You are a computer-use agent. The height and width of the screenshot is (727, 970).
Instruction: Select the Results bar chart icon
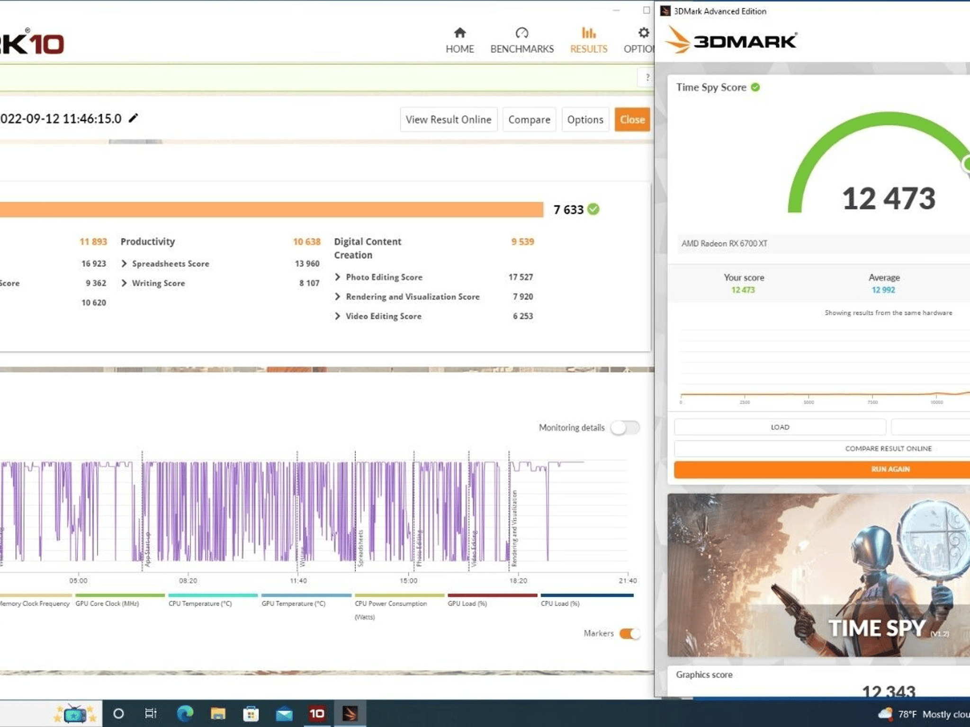click(x=588, y=33)
